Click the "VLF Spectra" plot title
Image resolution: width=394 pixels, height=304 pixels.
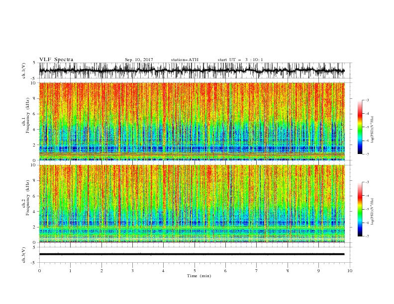(x=56, y=60)
